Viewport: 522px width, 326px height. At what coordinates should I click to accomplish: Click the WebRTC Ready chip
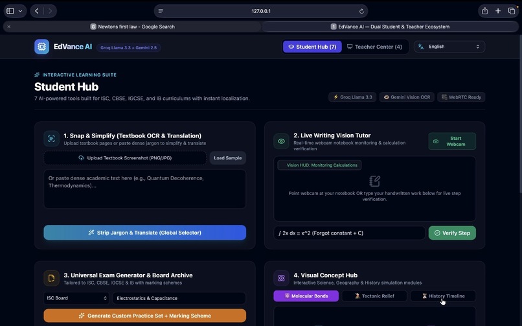[x=461, y=97]
